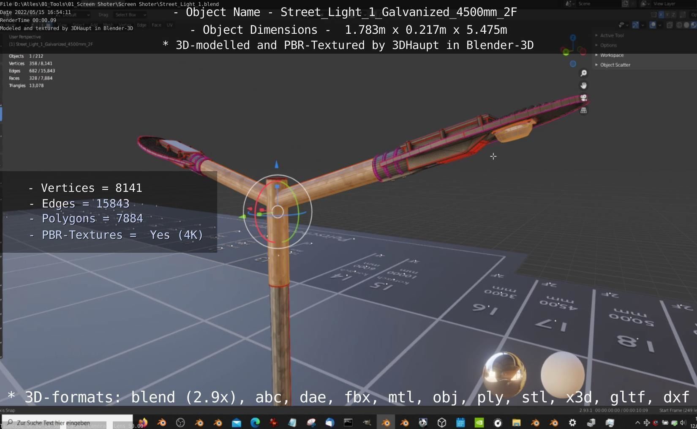This screenshot has height=429, width=697.
Task: Switch to wireframe shading mode
Action: [x=679, y=25]
